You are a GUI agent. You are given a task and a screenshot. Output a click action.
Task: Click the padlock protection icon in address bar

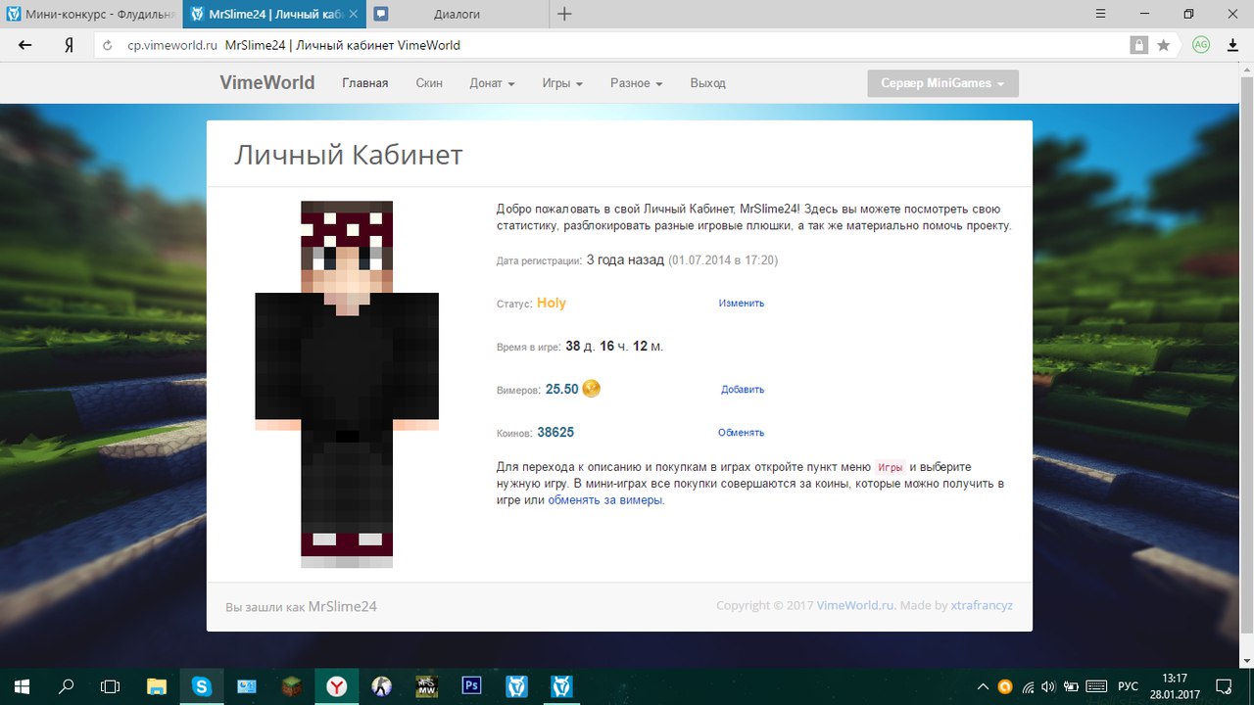1138,45
